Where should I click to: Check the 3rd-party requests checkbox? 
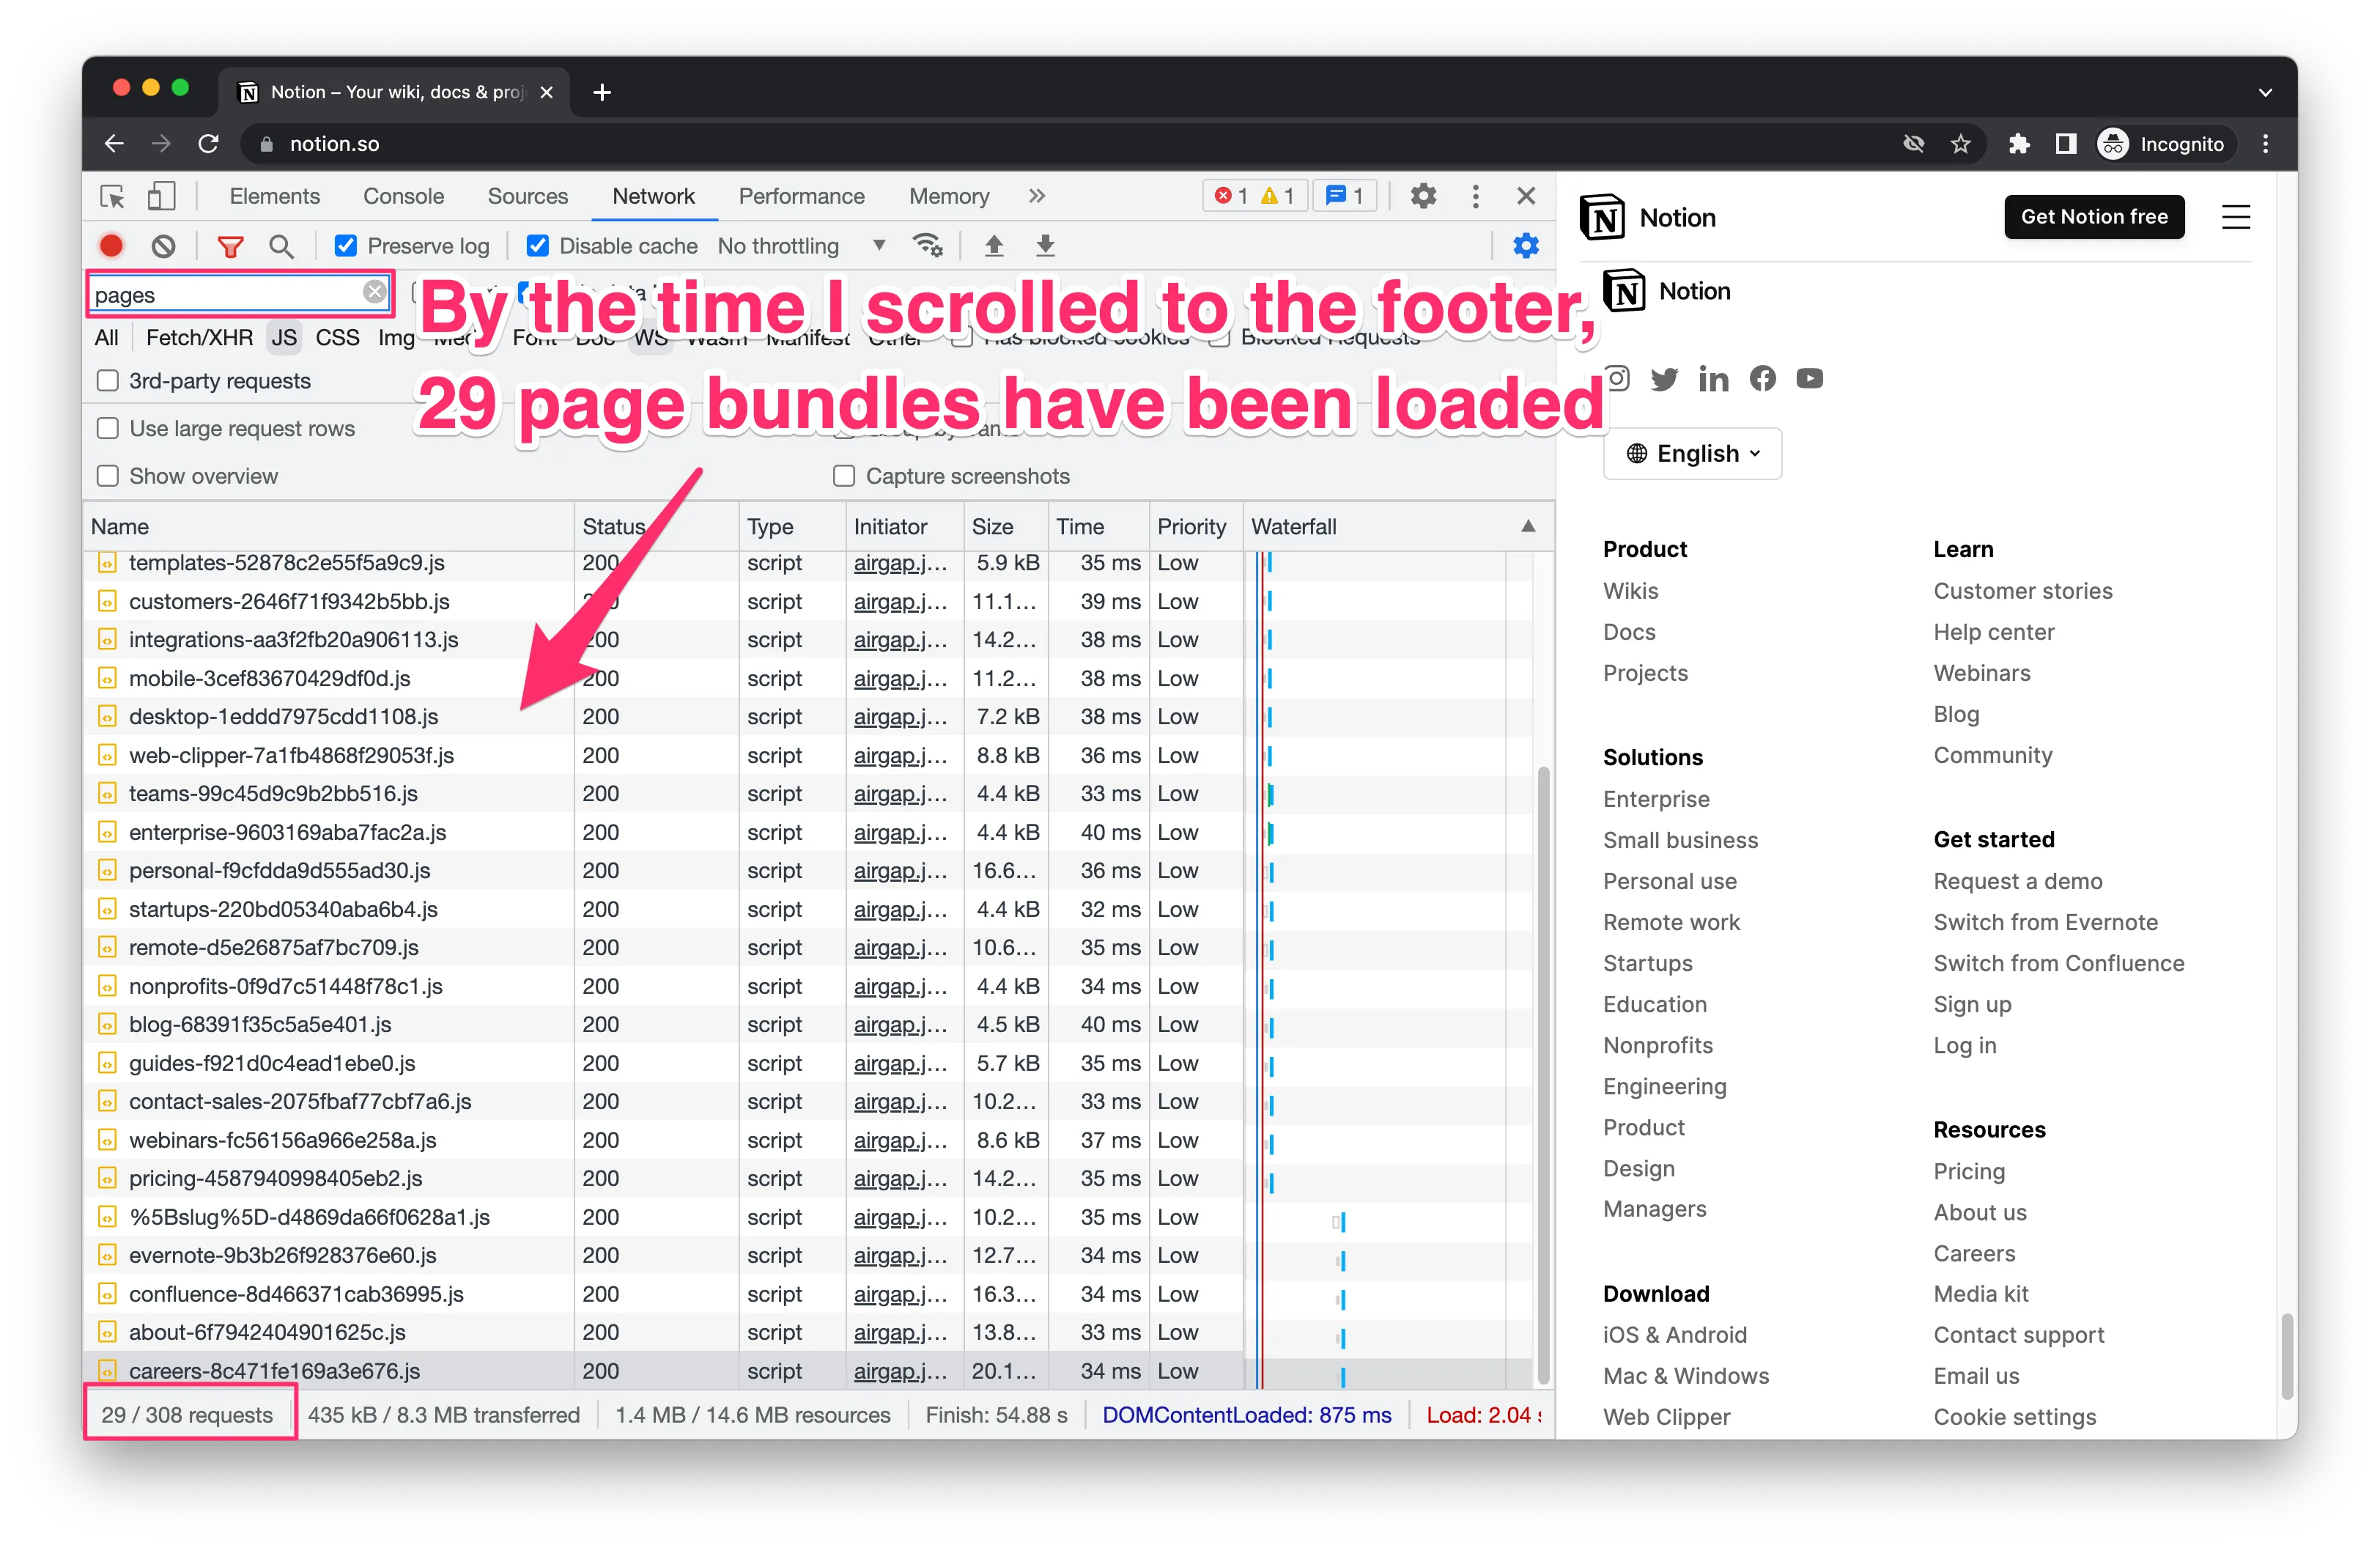pyautogui.click(x=108, y=380)
